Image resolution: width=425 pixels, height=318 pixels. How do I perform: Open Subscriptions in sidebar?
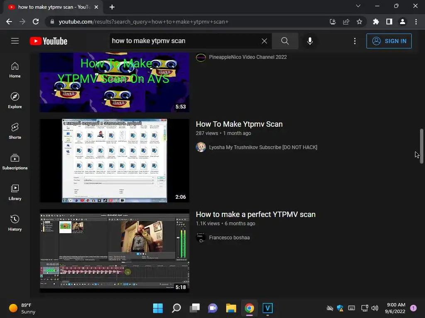click(x=15, y=162)
